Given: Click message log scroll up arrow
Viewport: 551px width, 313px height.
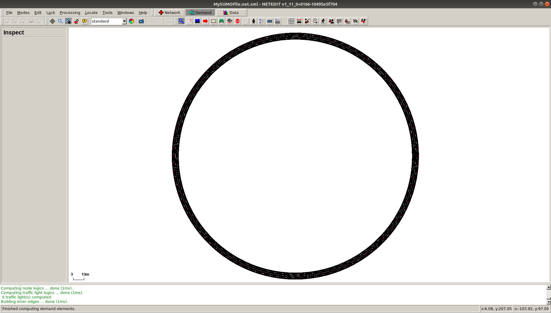Looking at the screenshot, I should point(549,287).
